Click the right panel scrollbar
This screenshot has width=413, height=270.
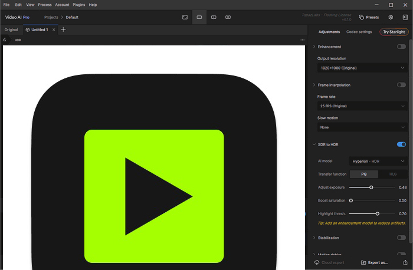tap(411, 142)
